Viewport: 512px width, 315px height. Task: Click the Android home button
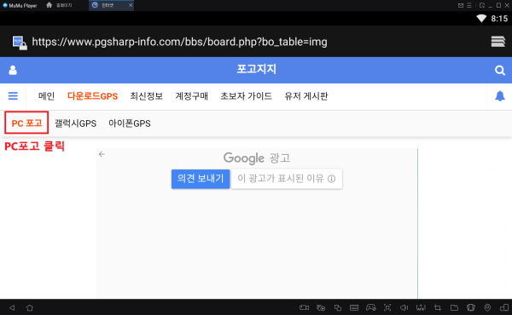point(30,307)
